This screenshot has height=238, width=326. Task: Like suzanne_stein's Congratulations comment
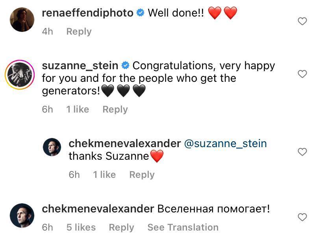pos(302,74)
